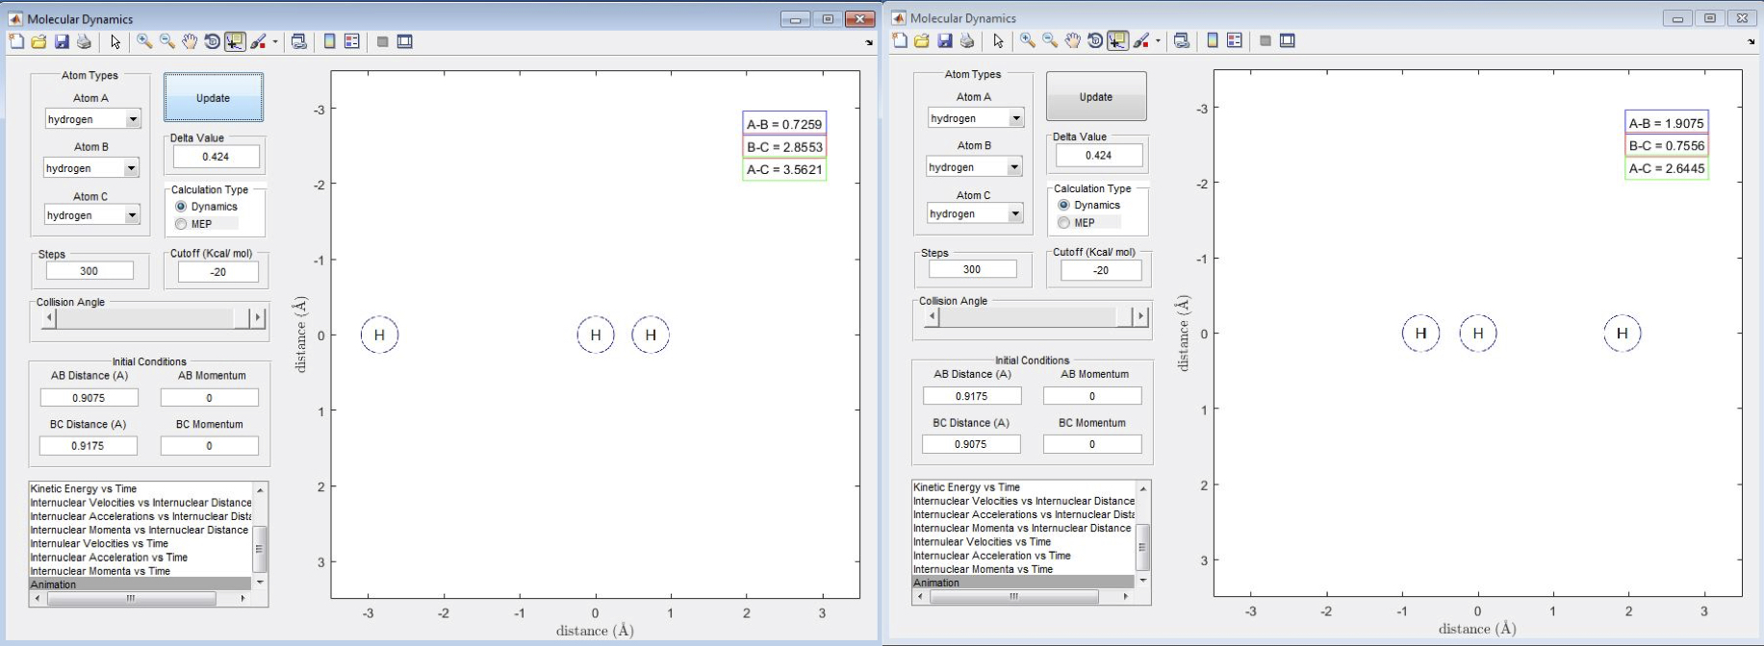Click the Save Figure icon in left window

[x=62, y=41]
